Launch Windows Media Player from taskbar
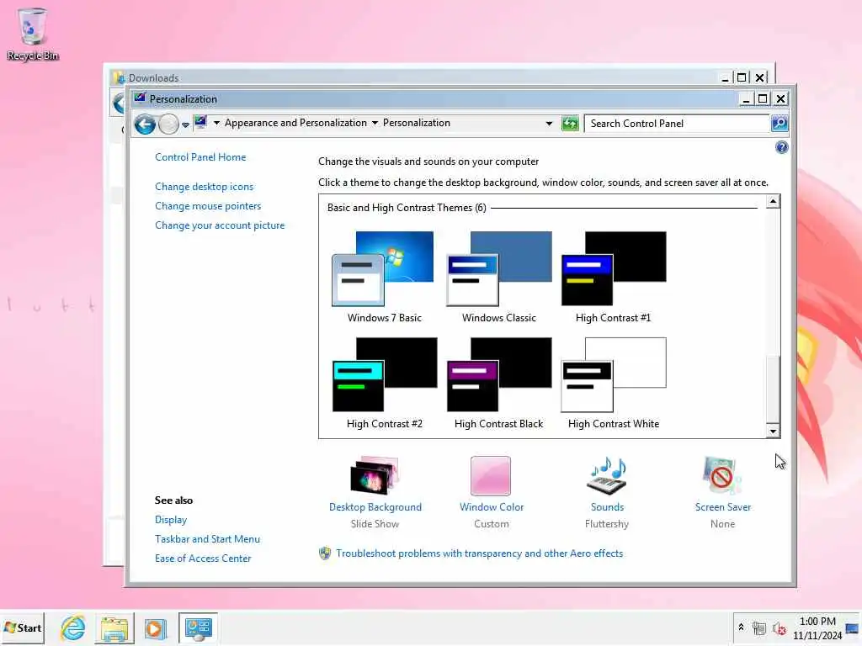 (x=155, y=628)
